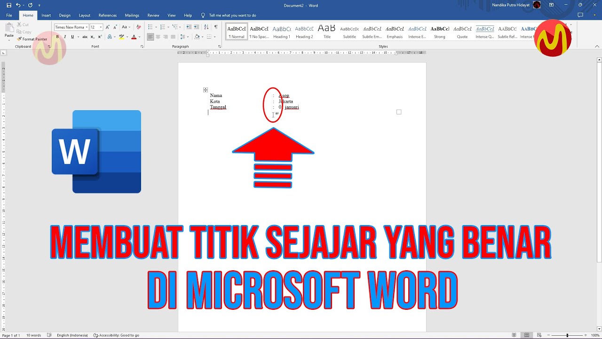Click the Decrease Font Size icon
Screen dimensions: 602x339
point(115,27)
